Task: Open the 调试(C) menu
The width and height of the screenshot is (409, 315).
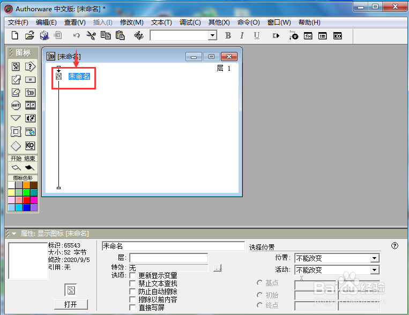Action: (x=190, y=22)
